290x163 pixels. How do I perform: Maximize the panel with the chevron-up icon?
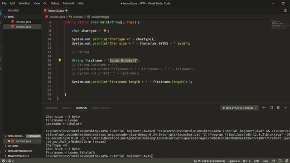tap(285, 108)
